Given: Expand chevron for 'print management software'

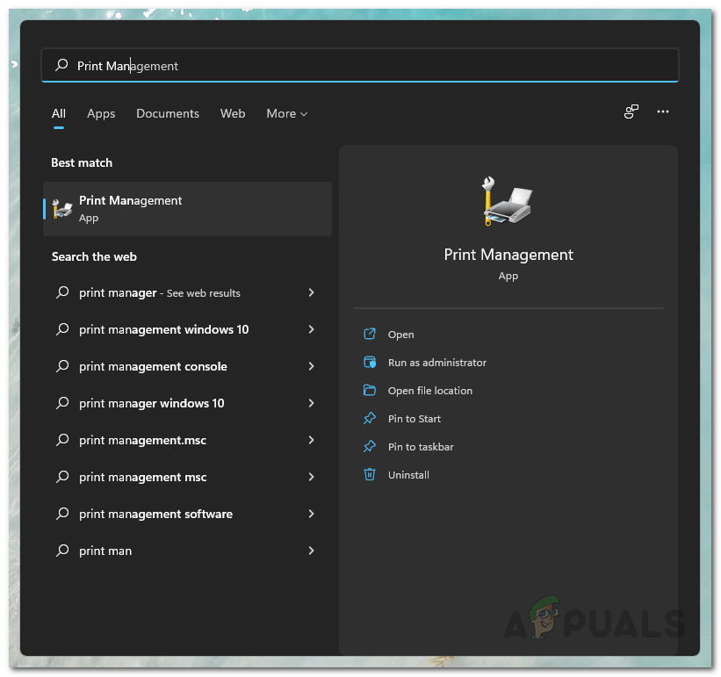Looking at the screenshot, I should tap(311, 514).
